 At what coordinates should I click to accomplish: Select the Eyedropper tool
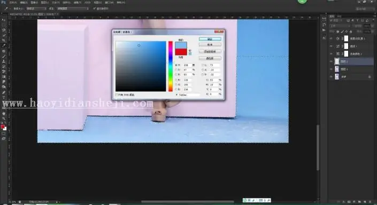click(x=4, y=45)
